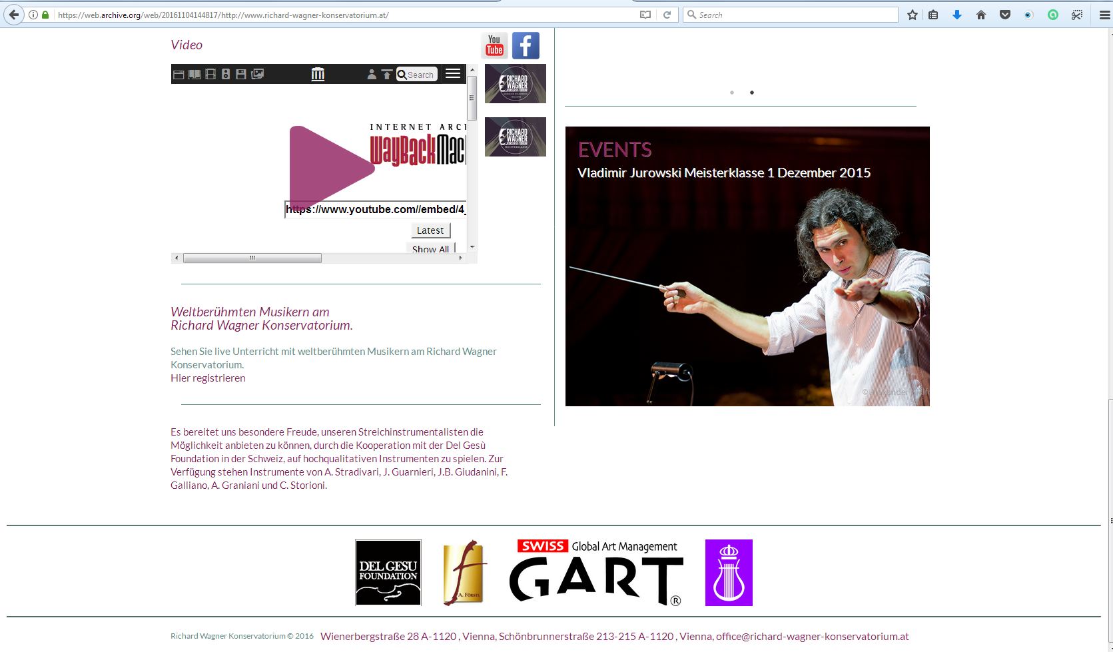Click the 'Wienerbergstraße 28 A-1120' address text
This screenshot has height=652, width=1113.
(388, 637)
